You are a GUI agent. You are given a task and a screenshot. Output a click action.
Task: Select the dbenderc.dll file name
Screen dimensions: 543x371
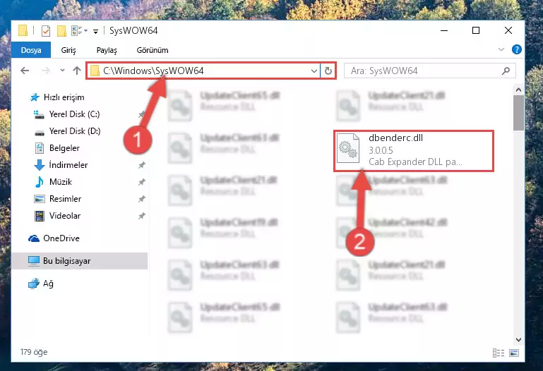395,138
